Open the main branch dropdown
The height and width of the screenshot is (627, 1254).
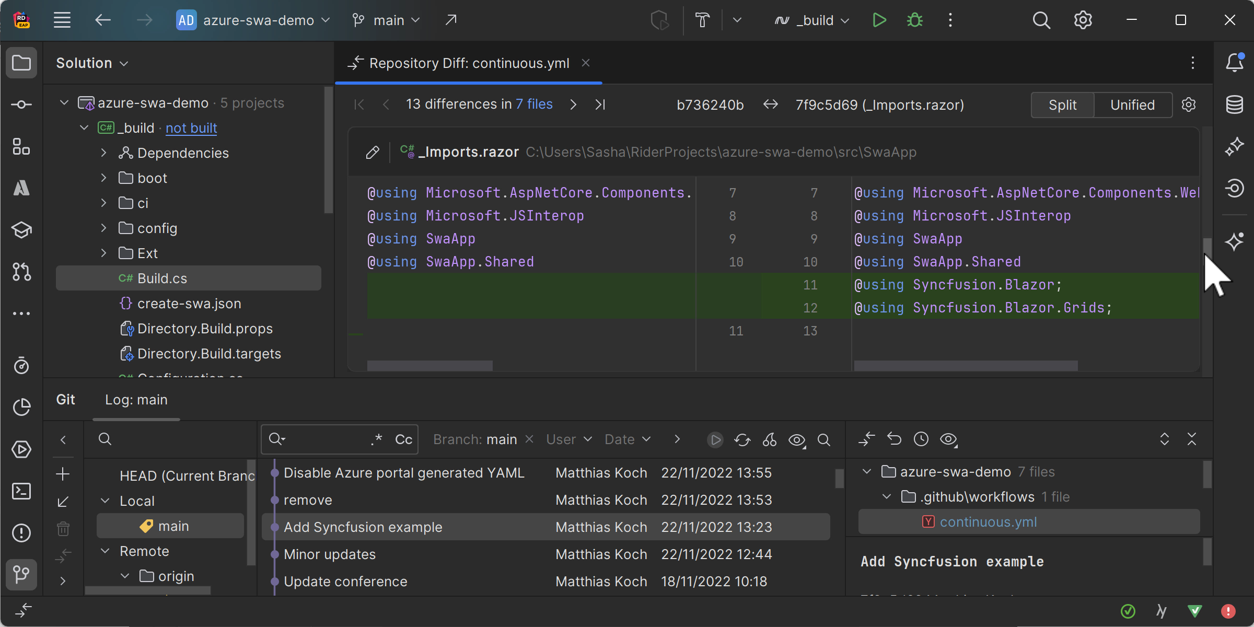(x=387, y=20)
